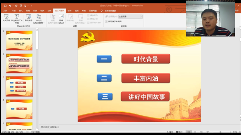The image size is (241, 135).
Task: Click the Redo icon in the title bar
Action: pyautogui.click(x=16, y=6)
